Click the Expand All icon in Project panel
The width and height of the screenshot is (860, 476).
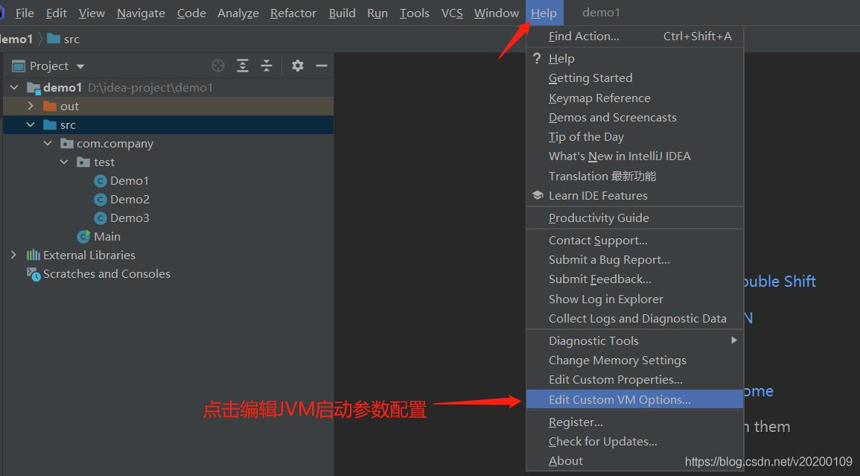click(x=243, y=66)
